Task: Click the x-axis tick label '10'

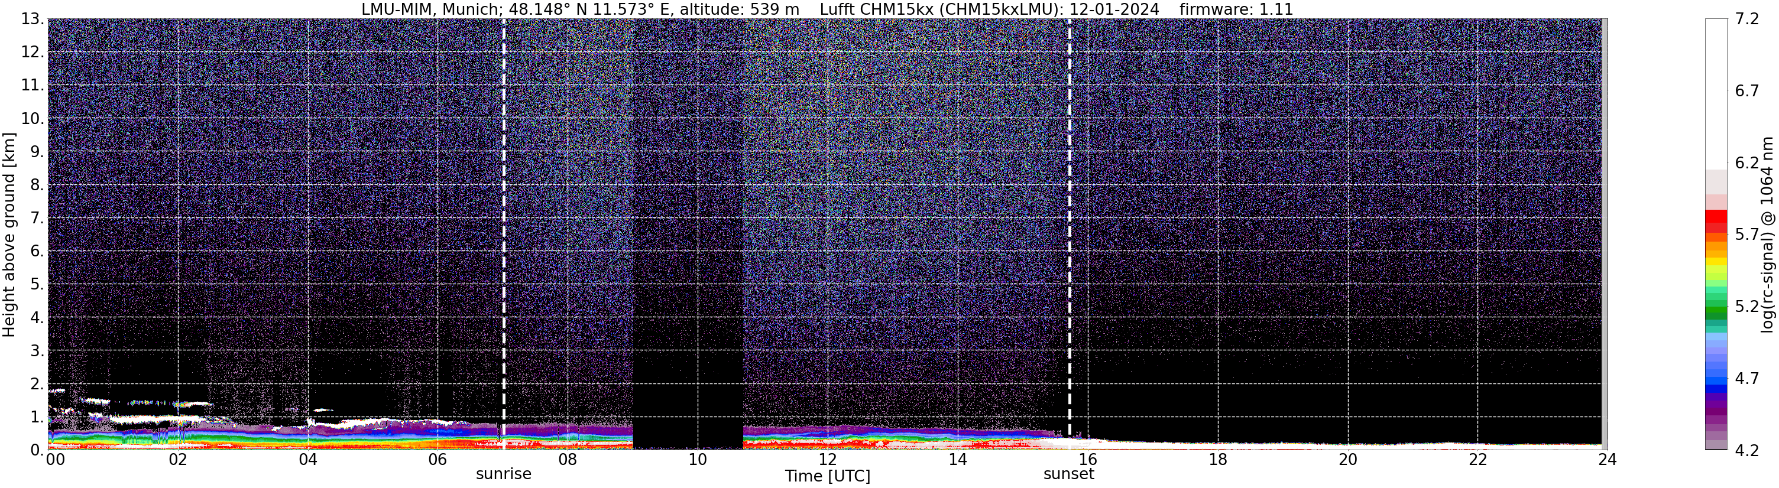Action: tap(698, 460)
